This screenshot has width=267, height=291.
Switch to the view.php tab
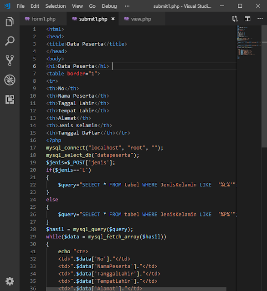[x=142, y=19]
